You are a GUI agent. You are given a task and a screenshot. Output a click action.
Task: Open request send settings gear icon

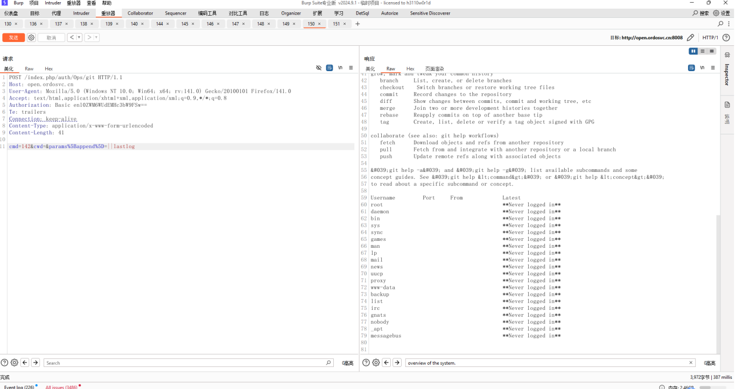click(31, 38)
